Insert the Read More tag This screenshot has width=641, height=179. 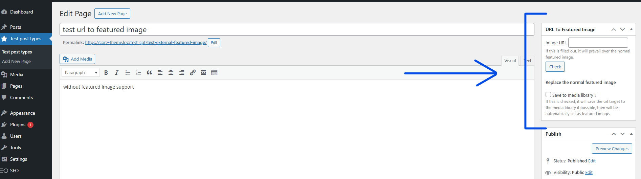click(203, 73)
